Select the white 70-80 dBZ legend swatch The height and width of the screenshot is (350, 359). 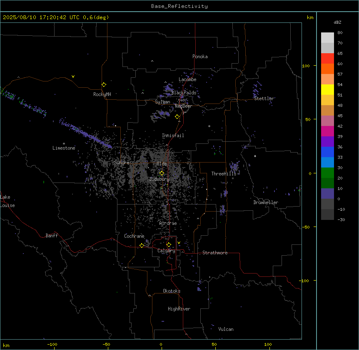pos(327,37)
